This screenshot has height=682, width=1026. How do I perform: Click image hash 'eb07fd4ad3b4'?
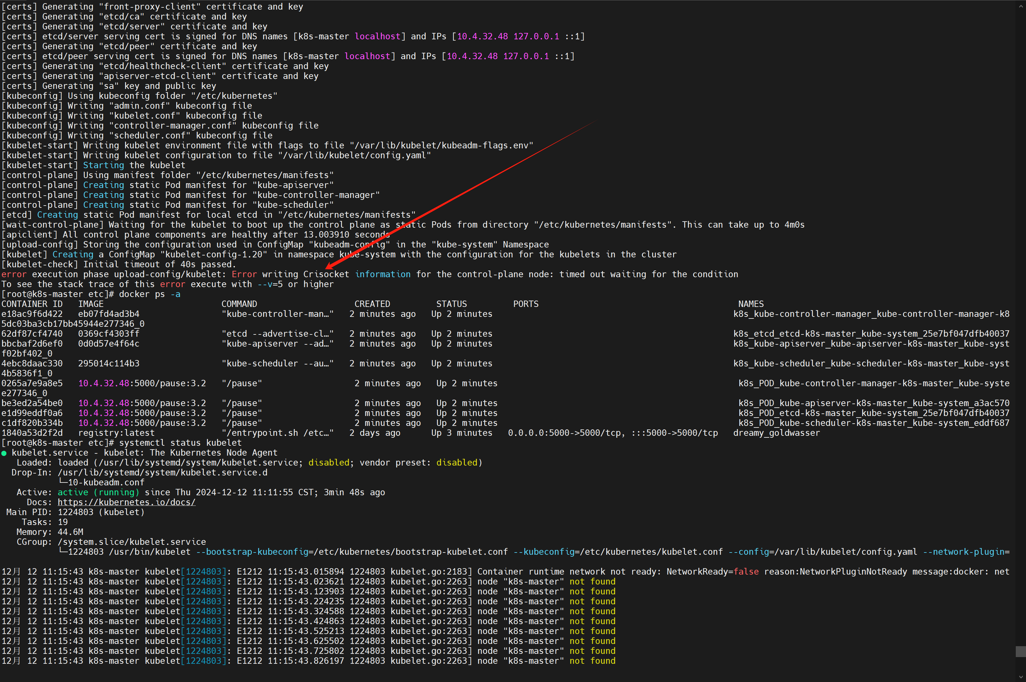(x=109, y=314)
